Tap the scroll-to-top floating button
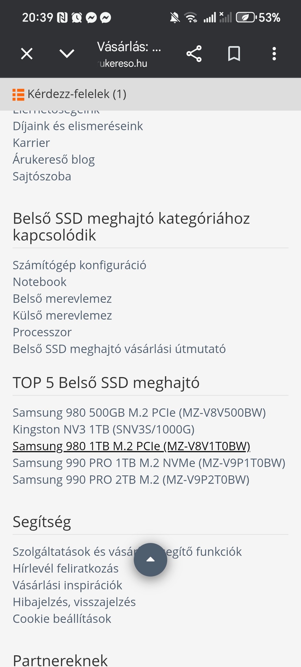This screenshot has width=301, height=667. [x=150, y=559]
